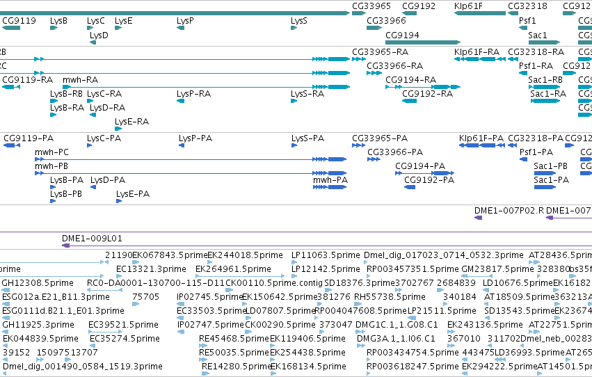Select the LysE-RA transcript
The image size is (592, 377).
tap(118, 129)
